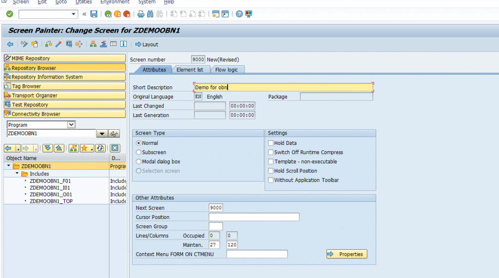Select the Subscreen radio button
Image resolution: width=499 pixels, height=278 pixels.
(x=138, y=153)
